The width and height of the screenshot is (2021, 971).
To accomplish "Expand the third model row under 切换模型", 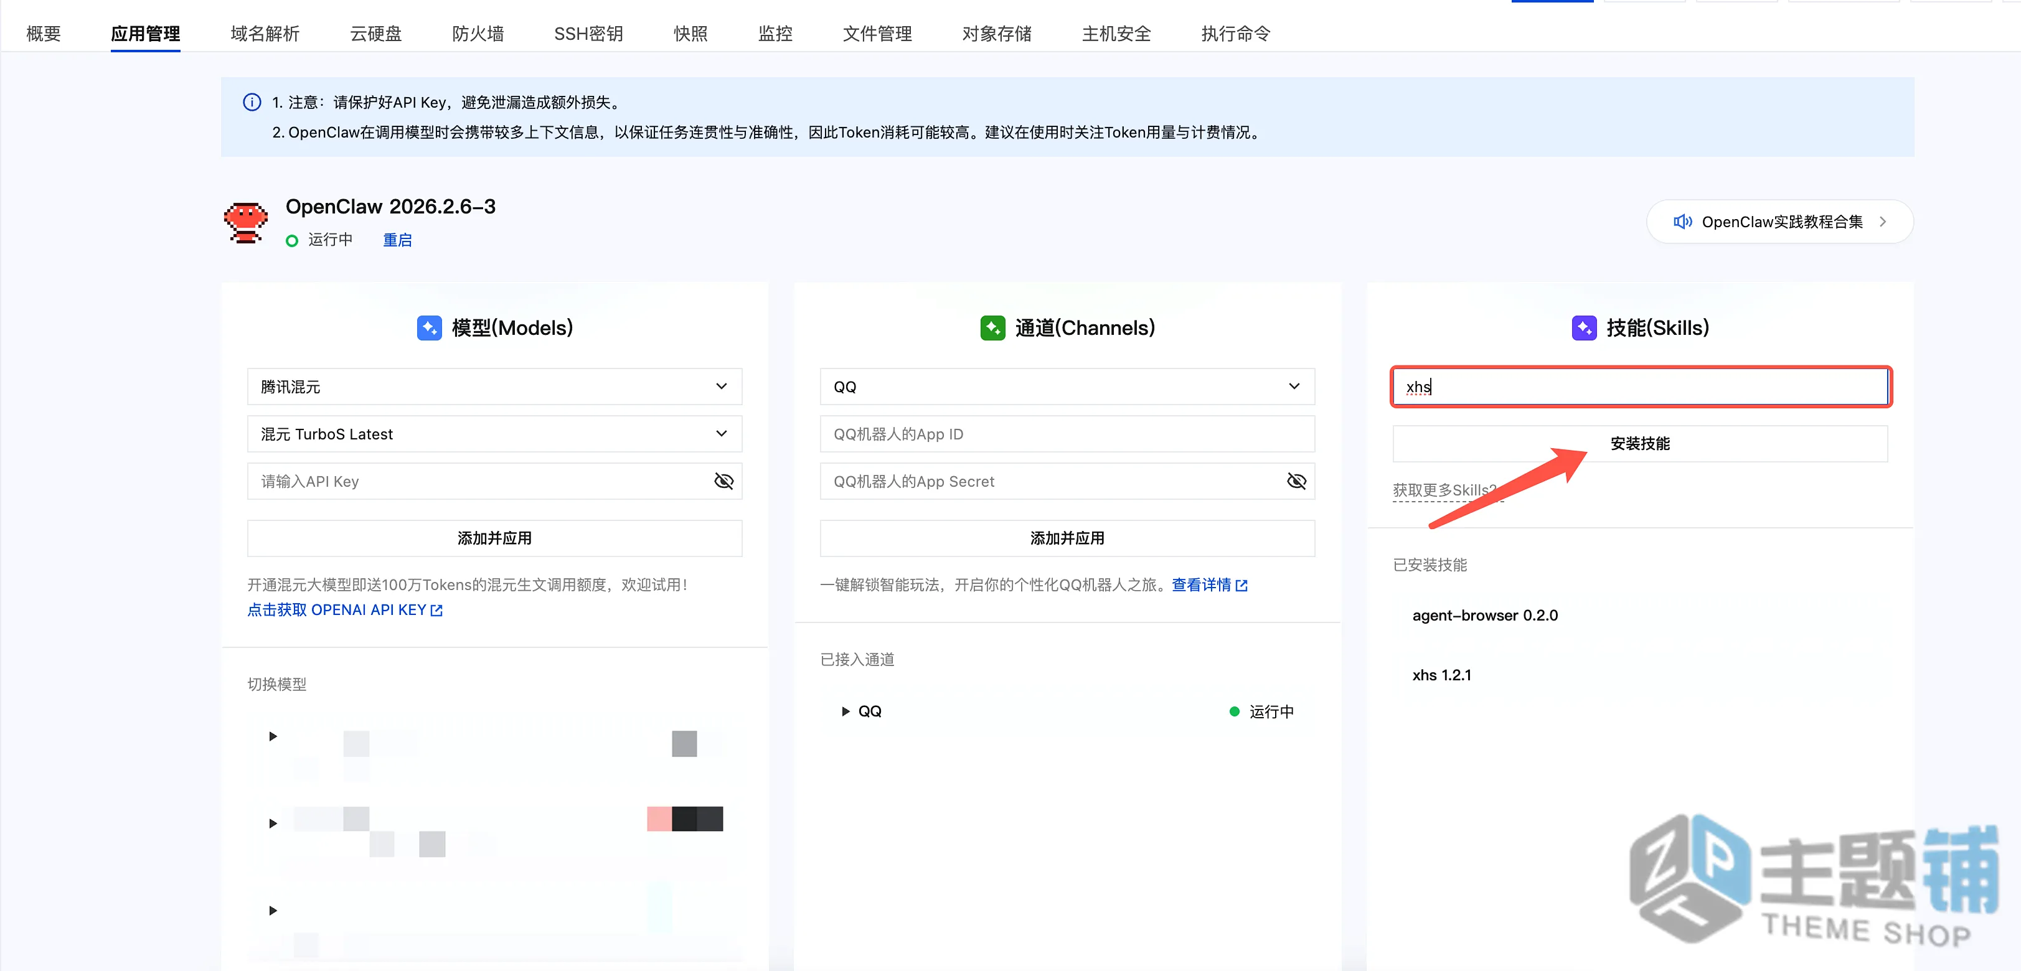I will (273, 911).
